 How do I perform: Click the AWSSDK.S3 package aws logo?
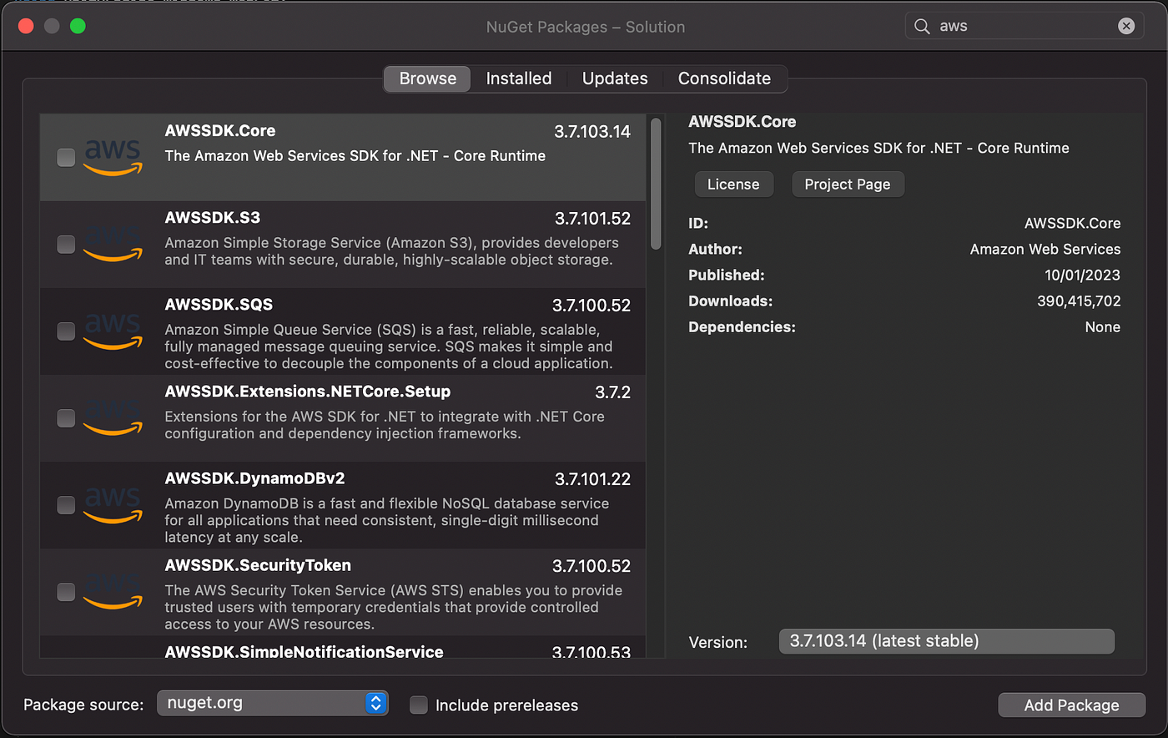pos(113,244)
